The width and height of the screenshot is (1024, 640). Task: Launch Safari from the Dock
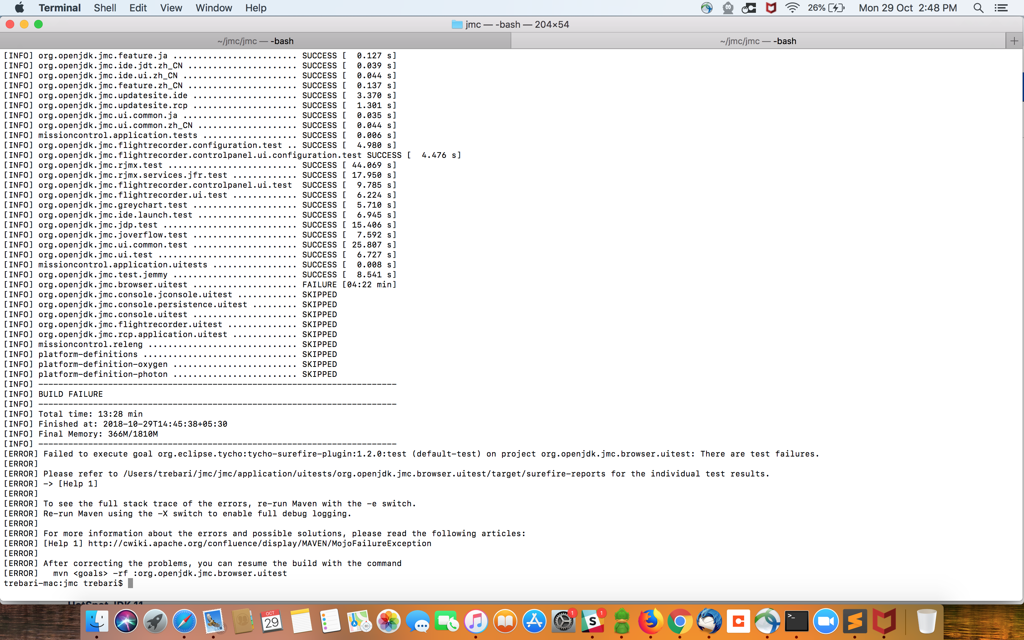(x=185, y=622)
